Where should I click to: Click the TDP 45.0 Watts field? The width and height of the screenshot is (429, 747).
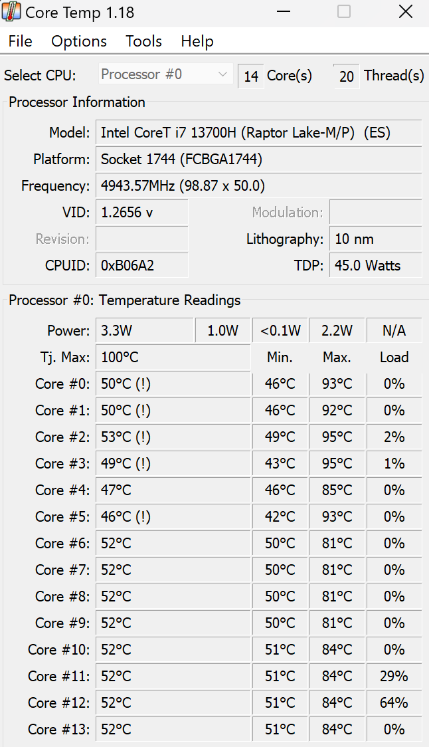[x=375, y=266]
